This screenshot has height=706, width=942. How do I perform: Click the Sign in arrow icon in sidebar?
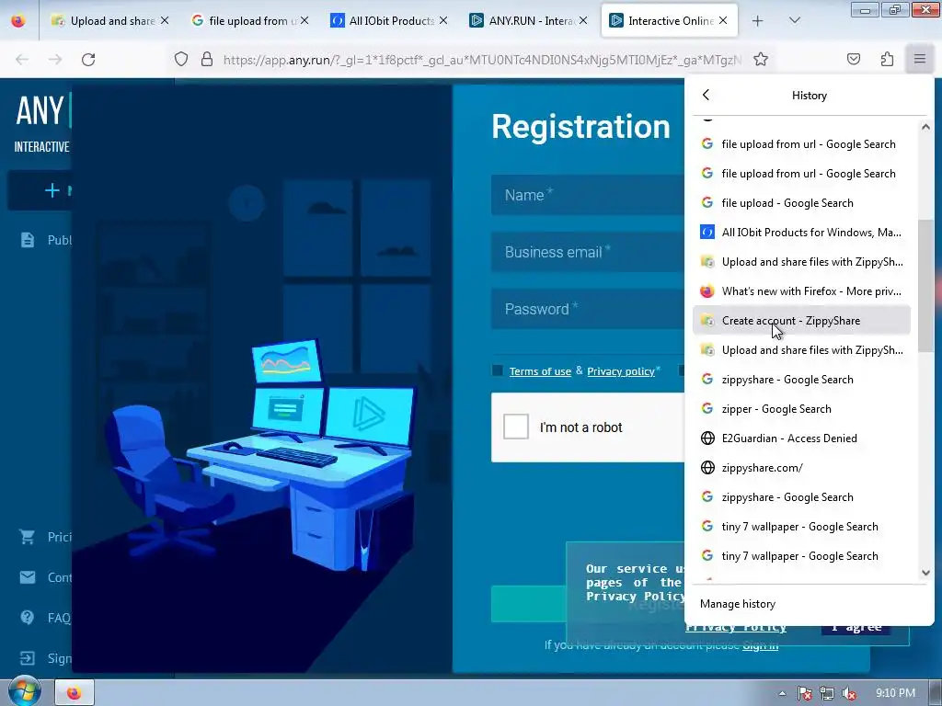point(27,658)
